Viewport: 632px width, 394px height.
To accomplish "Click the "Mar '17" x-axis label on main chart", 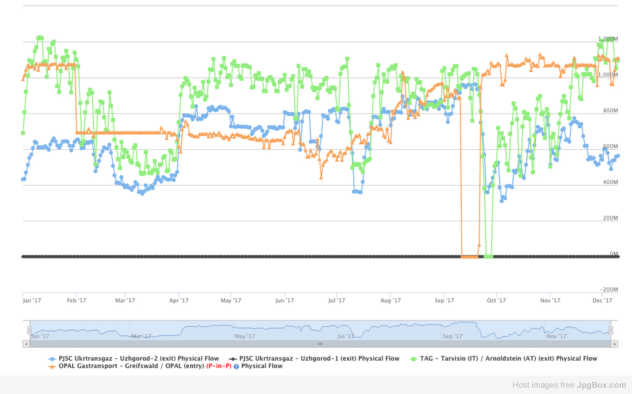I will 125,300.
